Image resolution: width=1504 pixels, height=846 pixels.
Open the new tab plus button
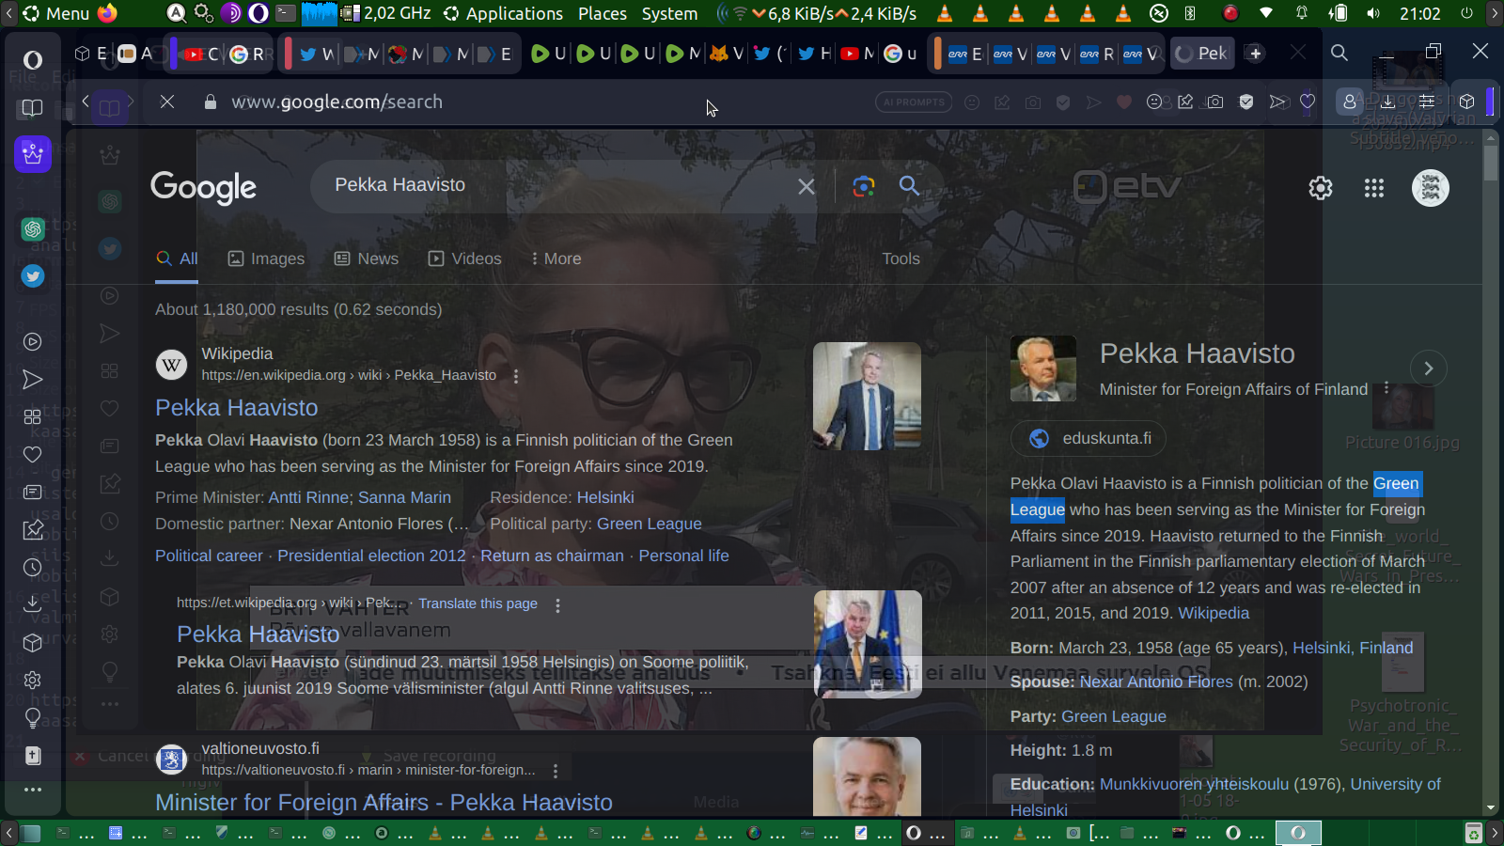1256,54
